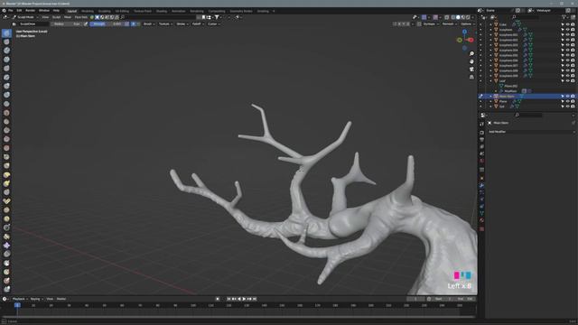
Task: Click play animation button in timeline
Action: pyautogui.click(x=244, y=299)
